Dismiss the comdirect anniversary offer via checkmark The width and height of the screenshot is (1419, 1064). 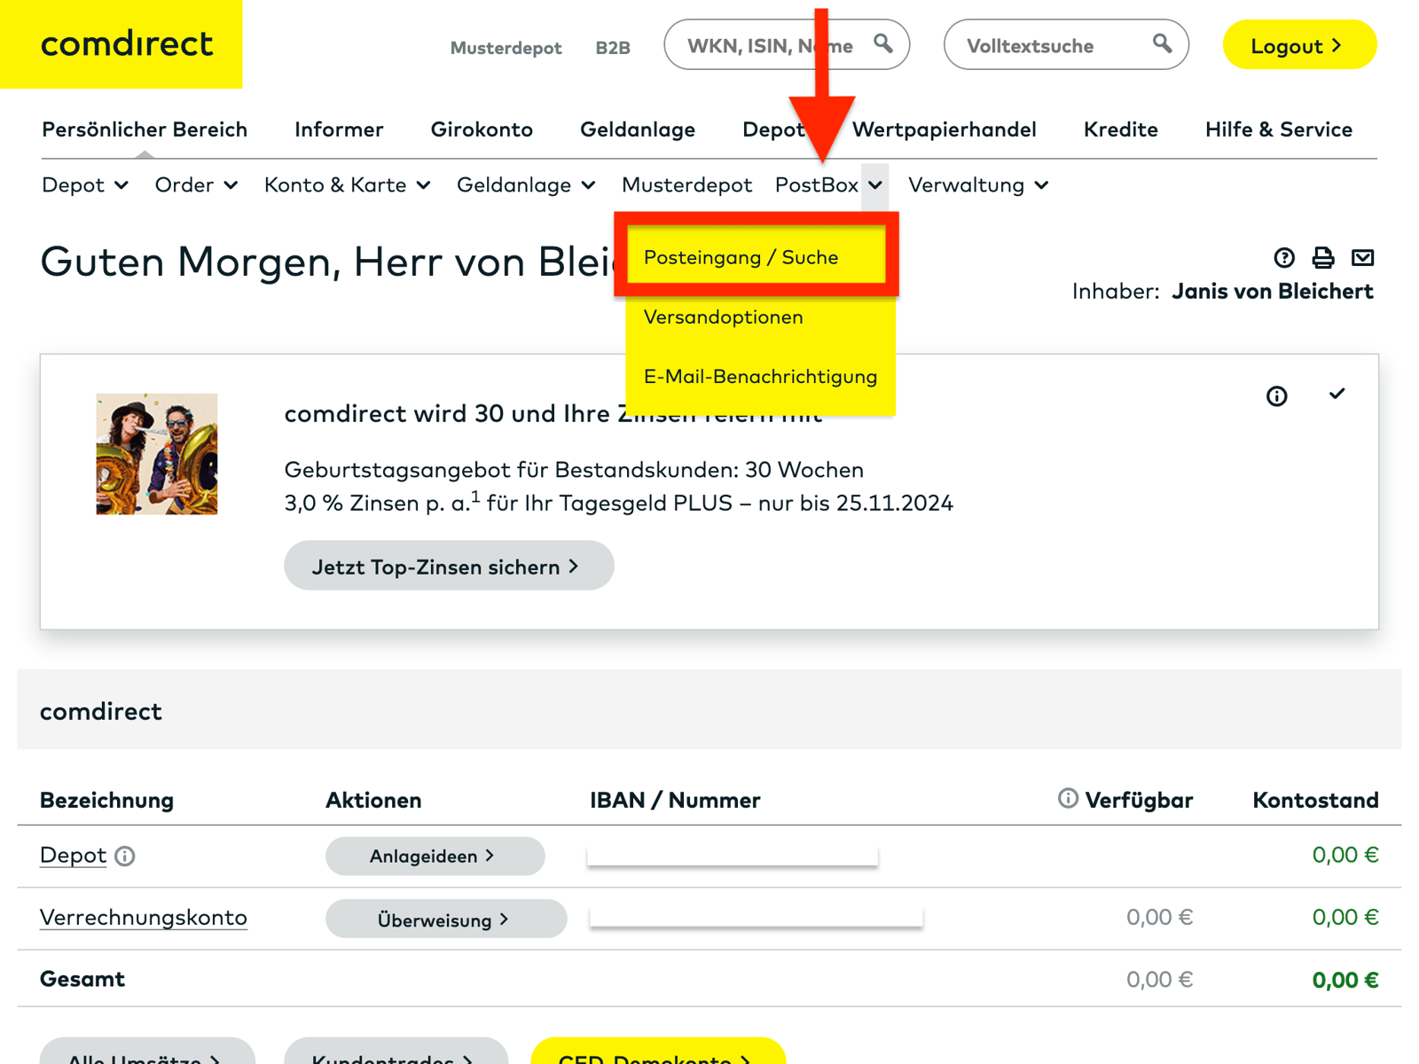pos(1337,395)
